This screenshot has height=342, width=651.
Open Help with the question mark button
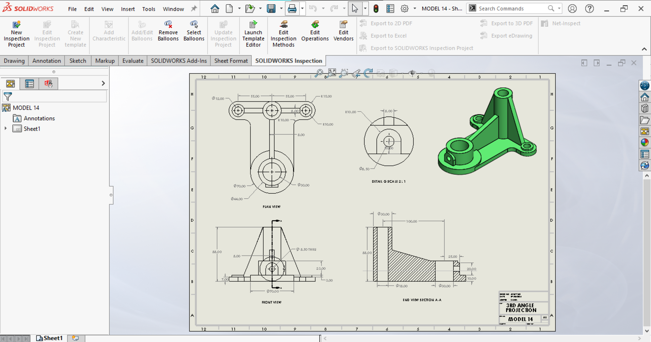(589, 8)
